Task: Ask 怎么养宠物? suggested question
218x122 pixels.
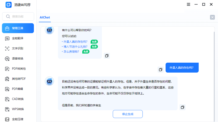Action: [x=71, y=52]
